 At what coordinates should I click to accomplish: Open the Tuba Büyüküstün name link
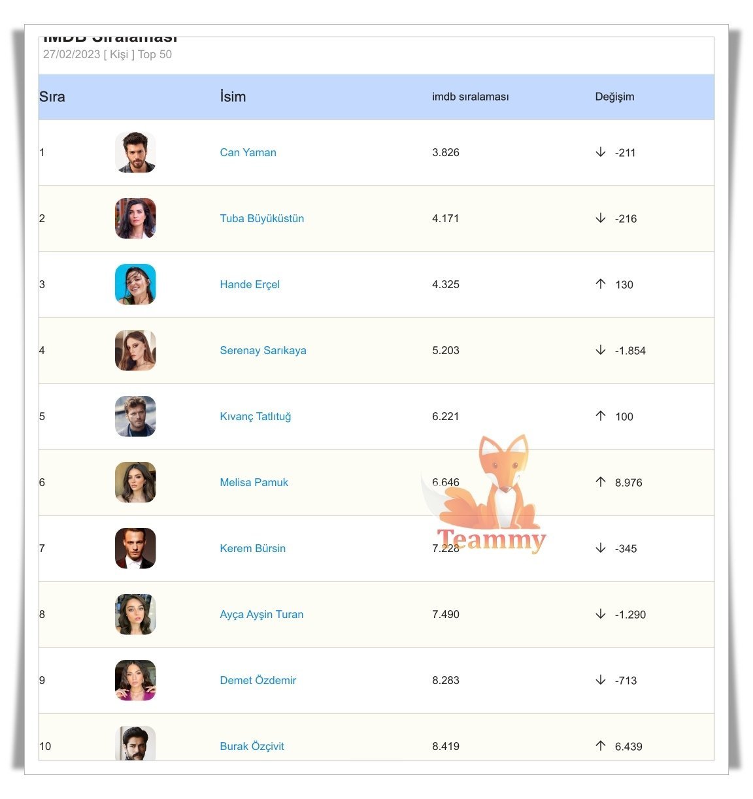pos(261,218)
